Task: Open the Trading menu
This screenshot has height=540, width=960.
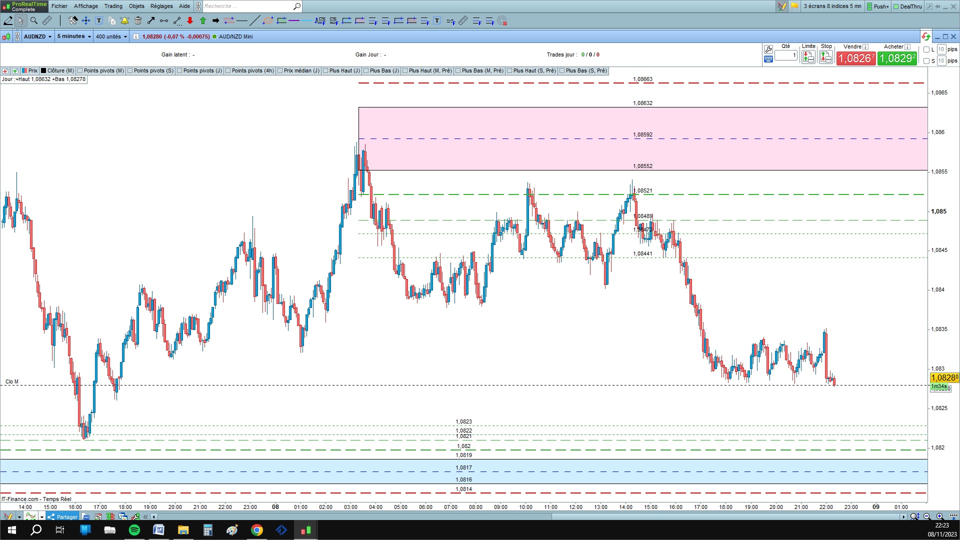Action: click(113, 6)
